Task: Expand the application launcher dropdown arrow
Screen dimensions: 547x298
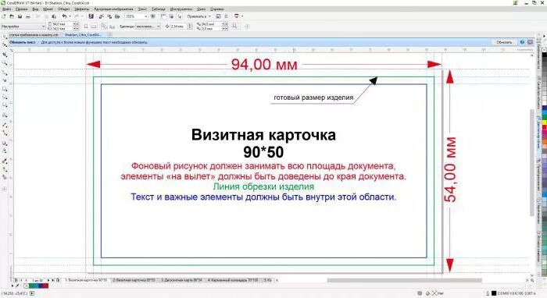Action: (x=242, y=16)
